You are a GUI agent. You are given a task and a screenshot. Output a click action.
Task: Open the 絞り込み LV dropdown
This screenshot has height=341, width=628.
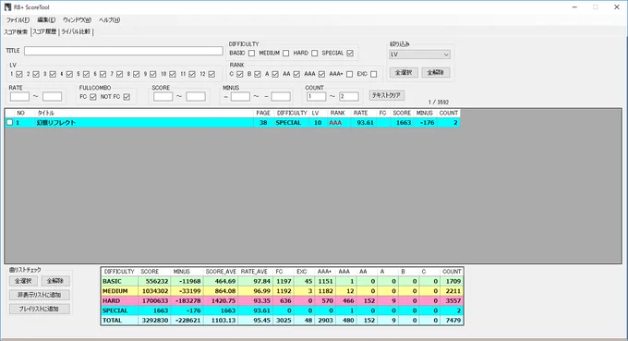[x=419, y=55]
